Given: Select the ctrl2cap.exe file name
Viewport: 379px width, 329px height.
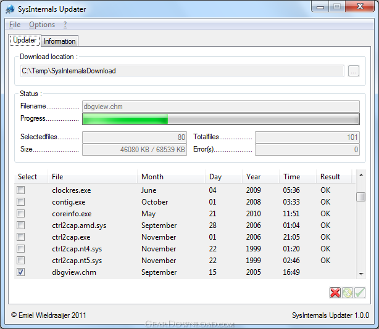Looking at the screenshot, I should (71, 237).
